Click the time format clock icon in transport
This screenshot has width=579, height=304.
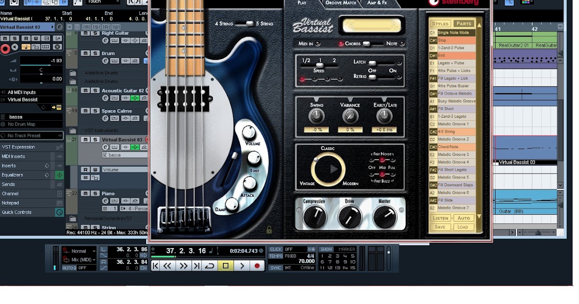(262, 250)
